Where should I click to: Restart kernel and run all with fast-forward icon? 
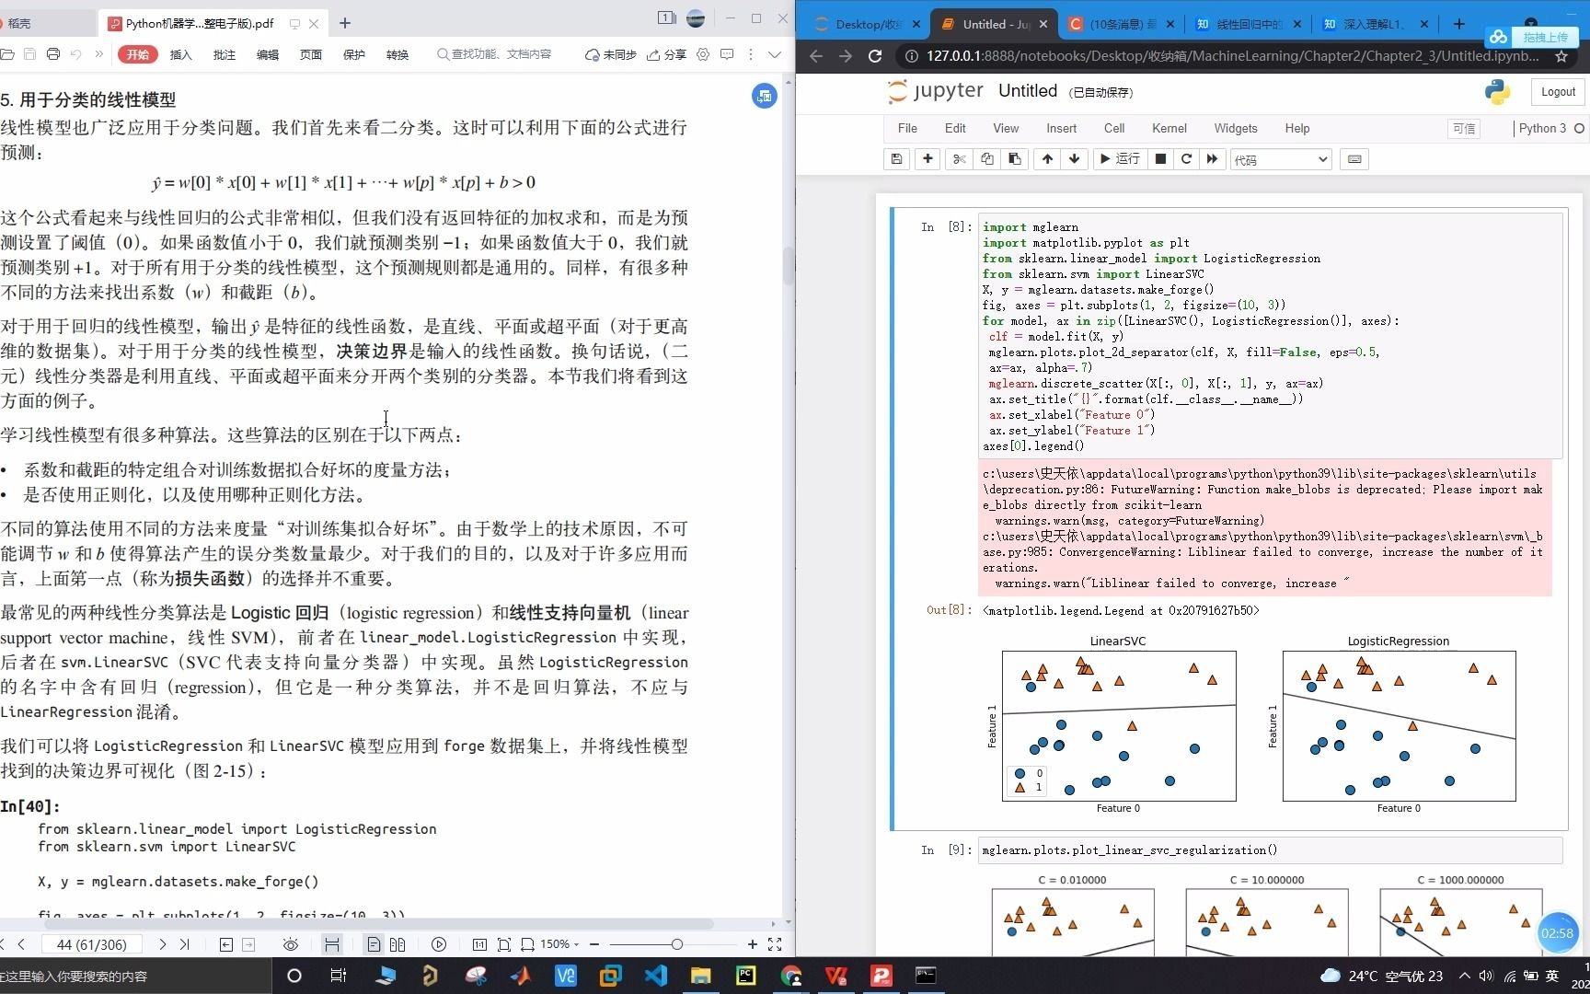pyautogui.click(x=1212, y=159)
